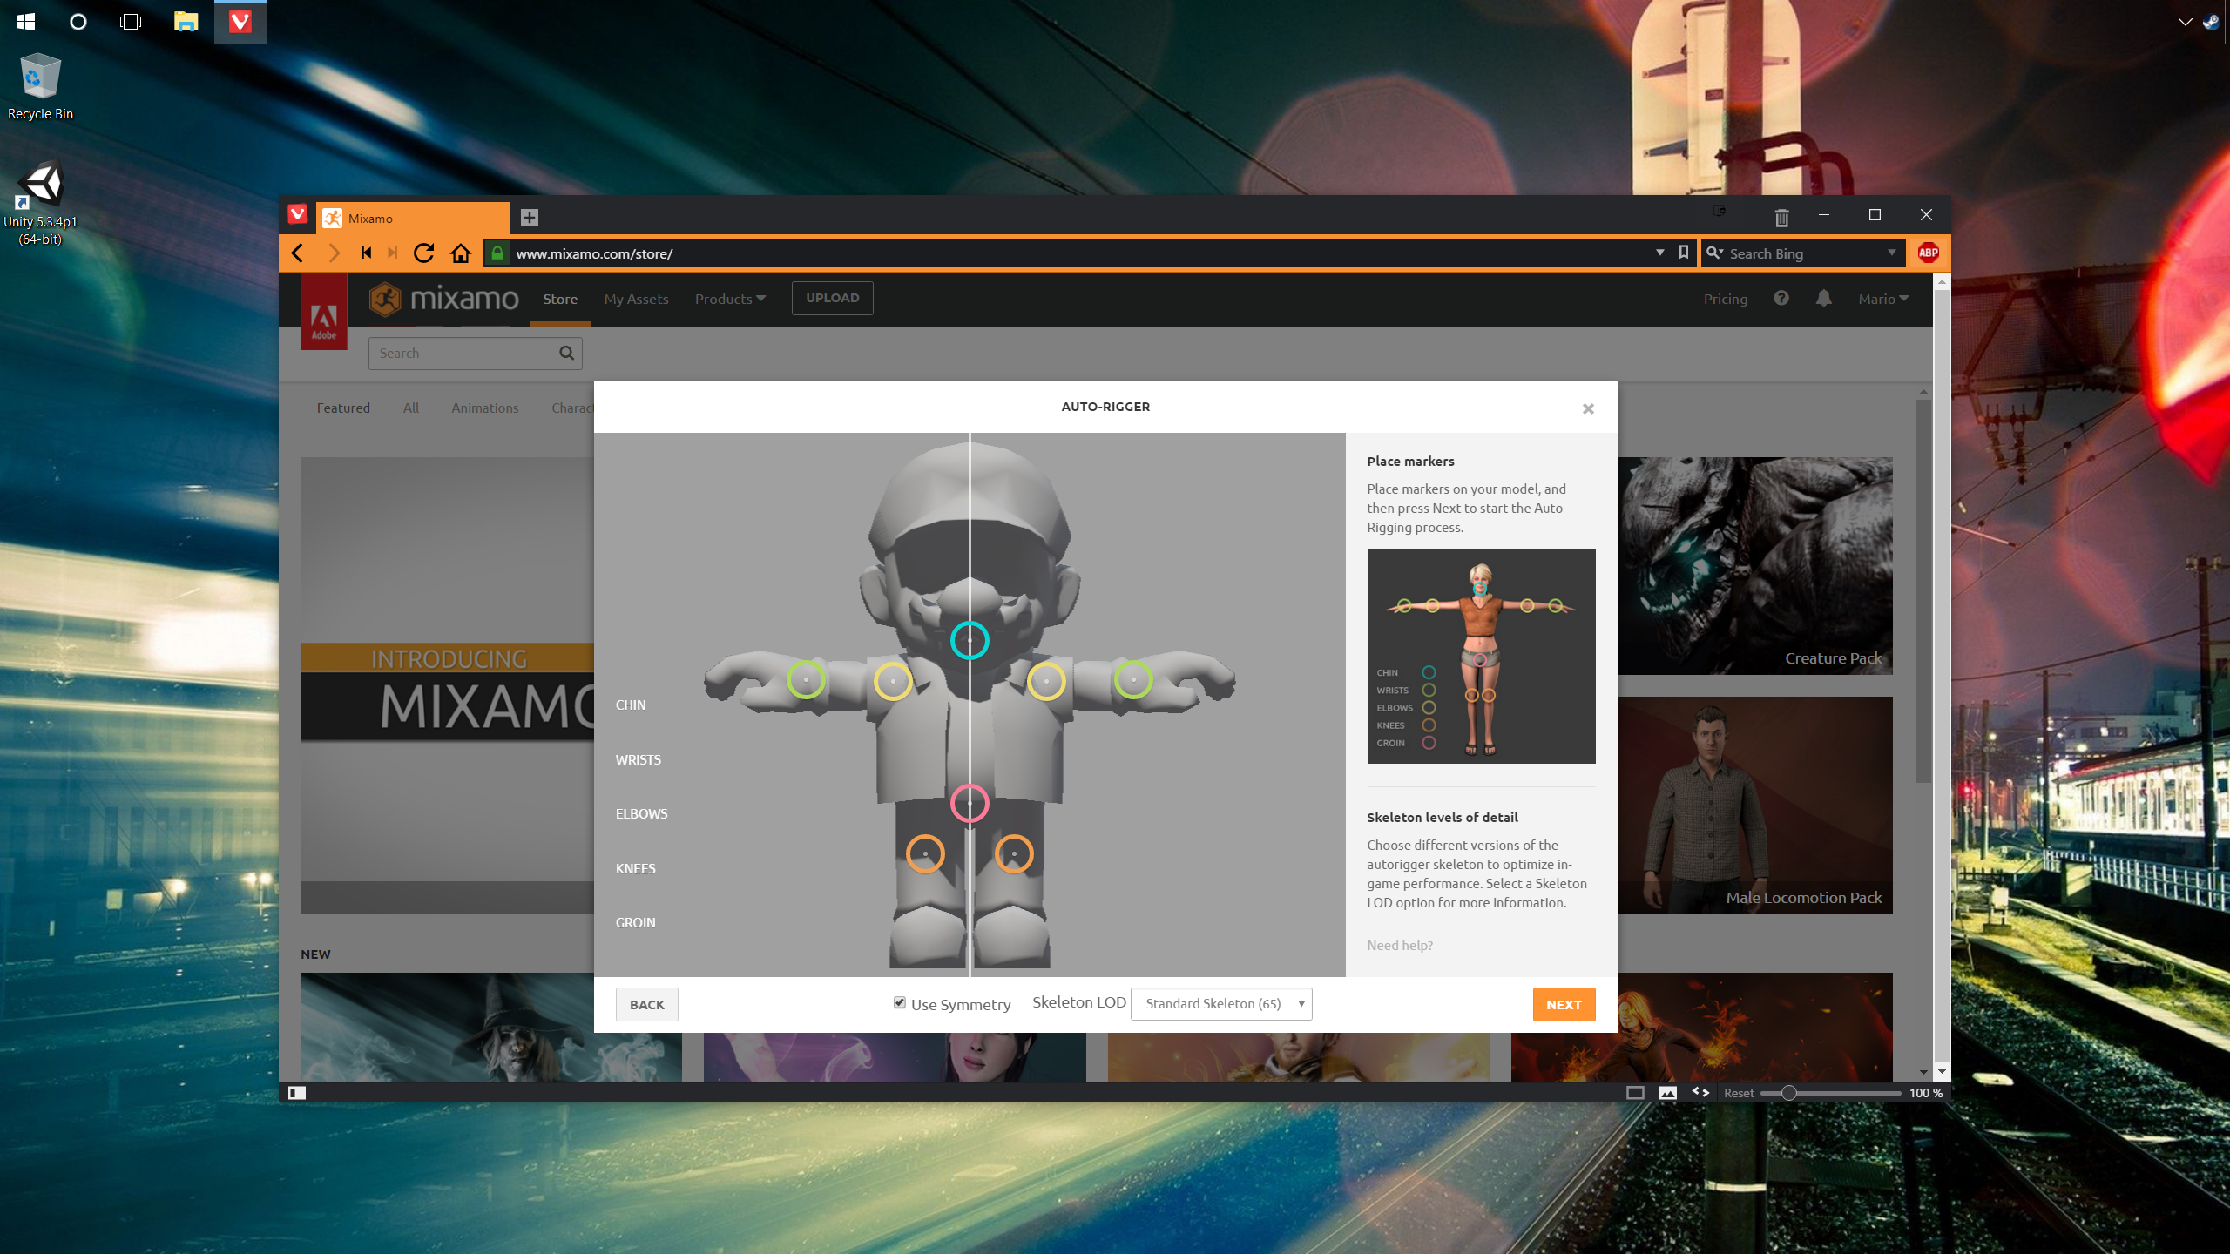This screenshot has height=1254, width=2230.
Task: Select the pink groin marker circle
Action: 970,803
